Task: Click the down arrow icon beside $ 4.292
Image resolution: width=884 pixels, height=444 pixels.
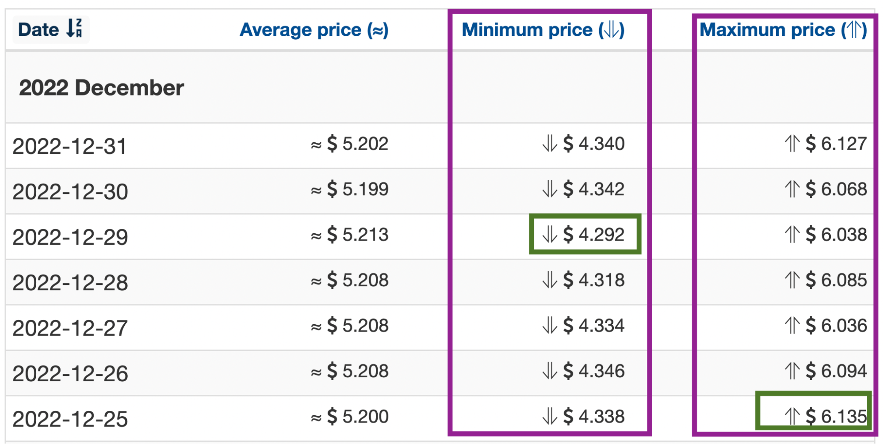Action: click(x=550, y=234)
